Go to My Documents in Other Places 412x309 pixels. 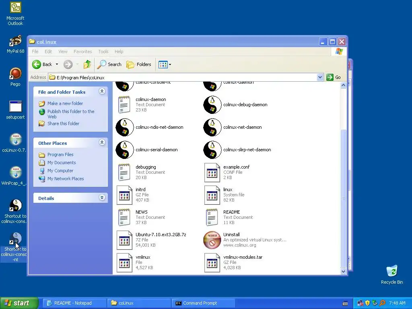[x=62, y=163]
